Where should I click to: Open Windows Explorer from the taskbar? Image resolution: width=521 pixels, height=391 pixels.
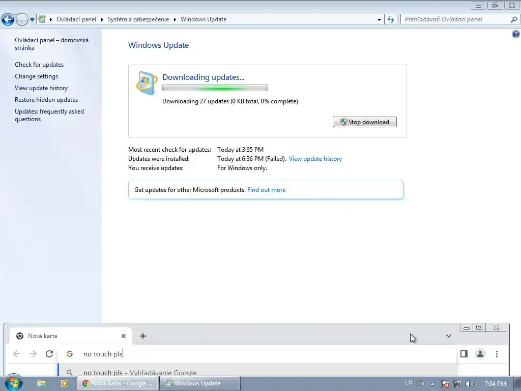(x=41, y=383)
